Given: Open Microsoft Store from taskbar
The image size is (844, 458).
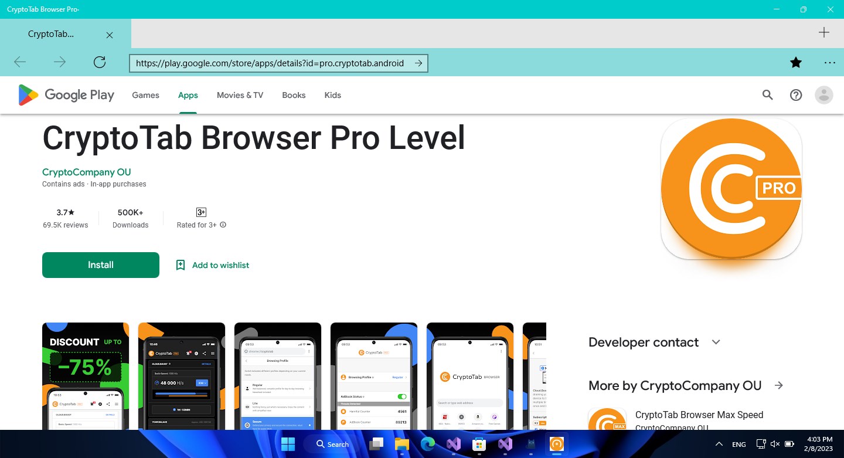Looking at the screenshot, I should coord(479,444).
